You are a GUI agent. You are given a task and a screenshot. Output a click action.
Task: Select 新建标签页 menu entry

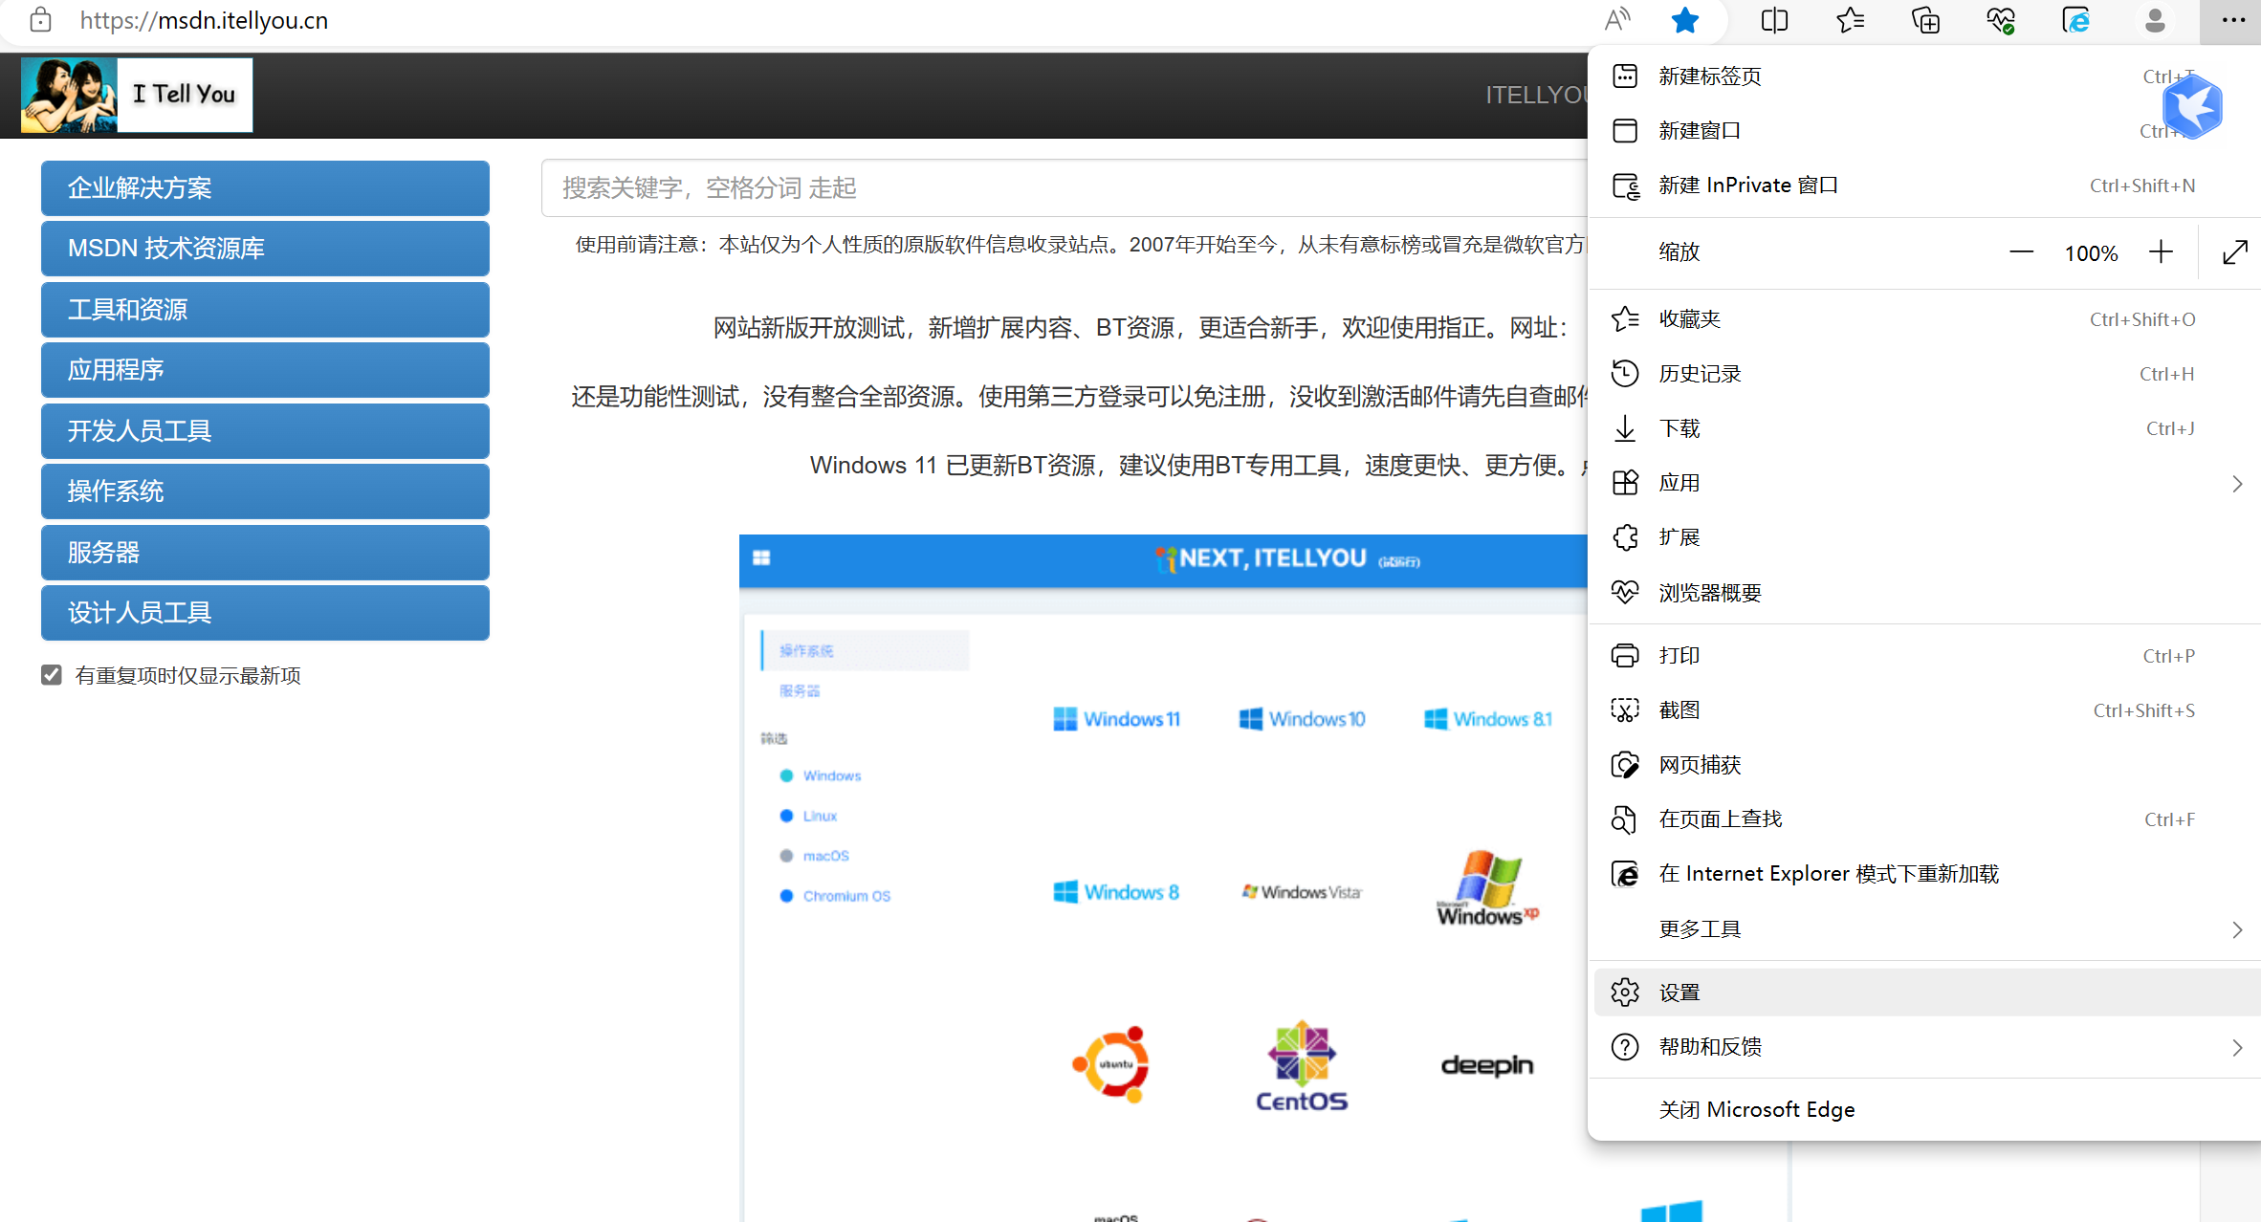click(1924, 76)
